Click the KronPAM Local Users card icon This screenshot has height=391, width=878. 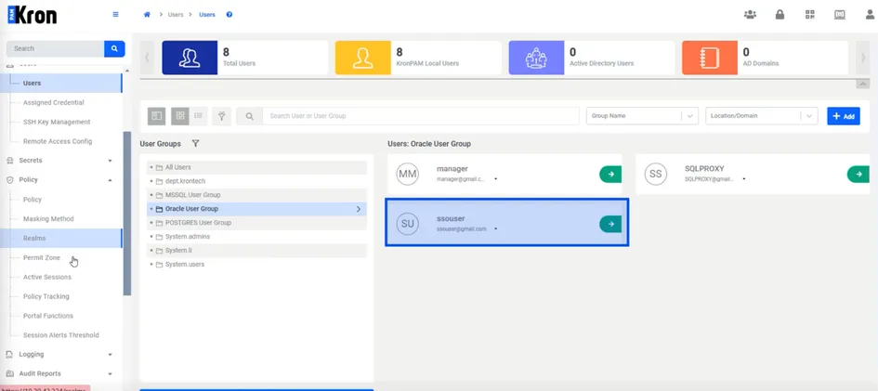tap(363, 58)
